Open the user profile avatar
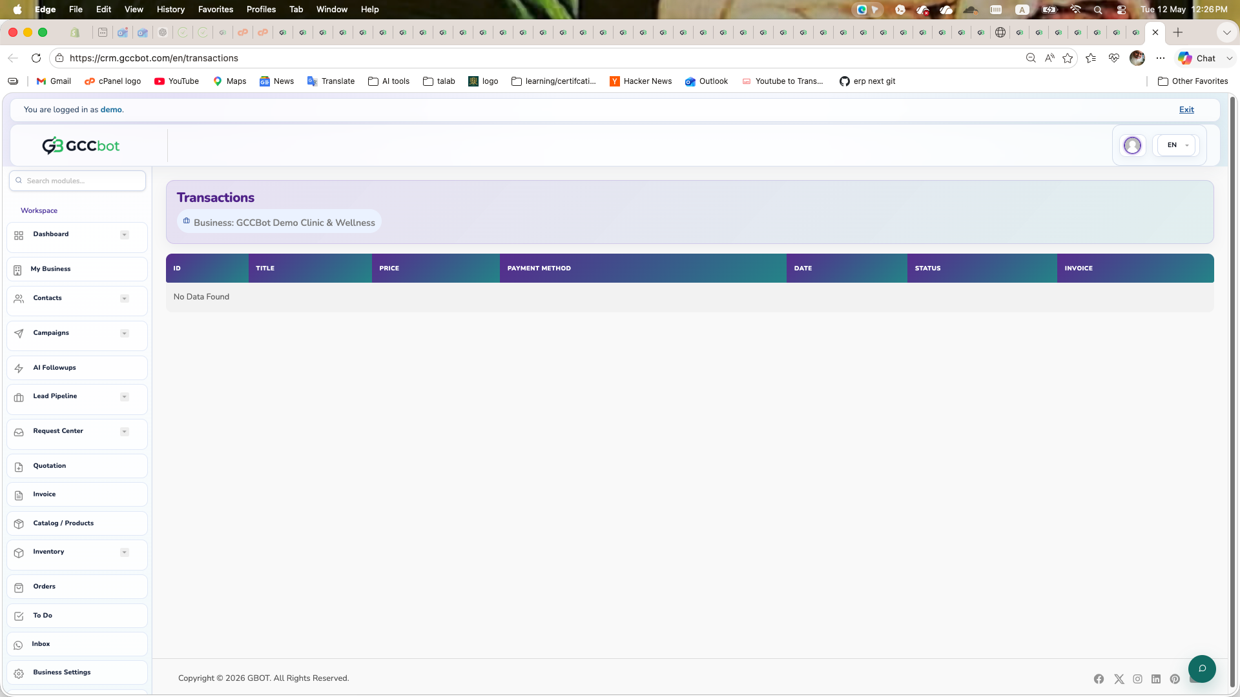Image resolution: width=1240 pixels, height=697 pixels. pos(1132,145)
